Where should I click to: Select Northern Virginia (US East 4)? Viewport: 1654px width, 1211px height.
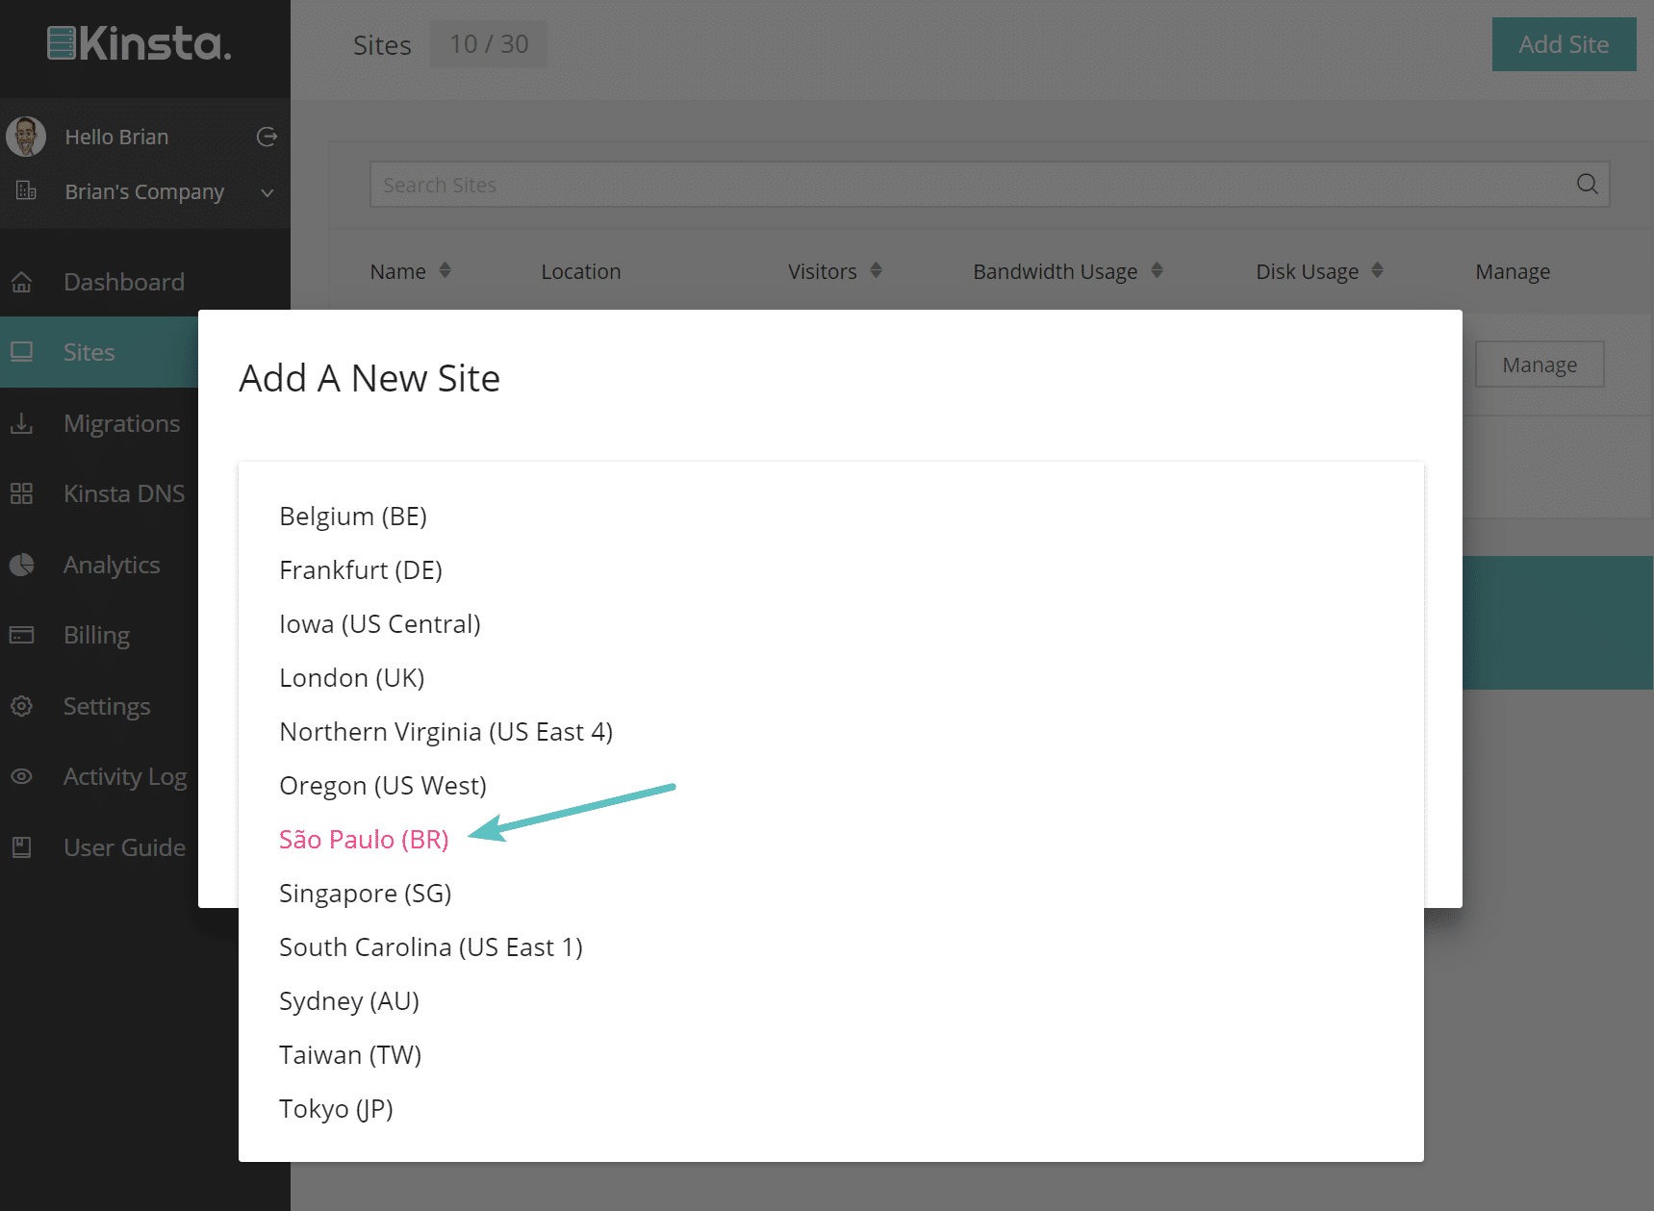pyautogui.click(x=445, y=732)
